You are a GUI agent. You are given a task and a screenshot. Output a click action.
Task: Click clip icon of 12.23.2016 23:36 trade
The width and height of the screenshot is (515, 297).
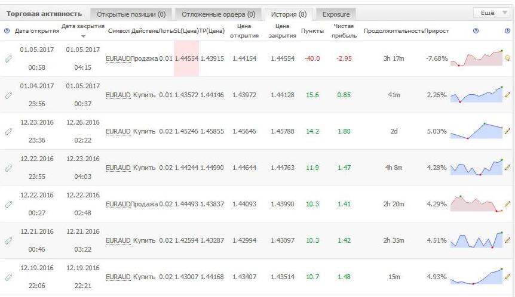(x=8, y=132)
